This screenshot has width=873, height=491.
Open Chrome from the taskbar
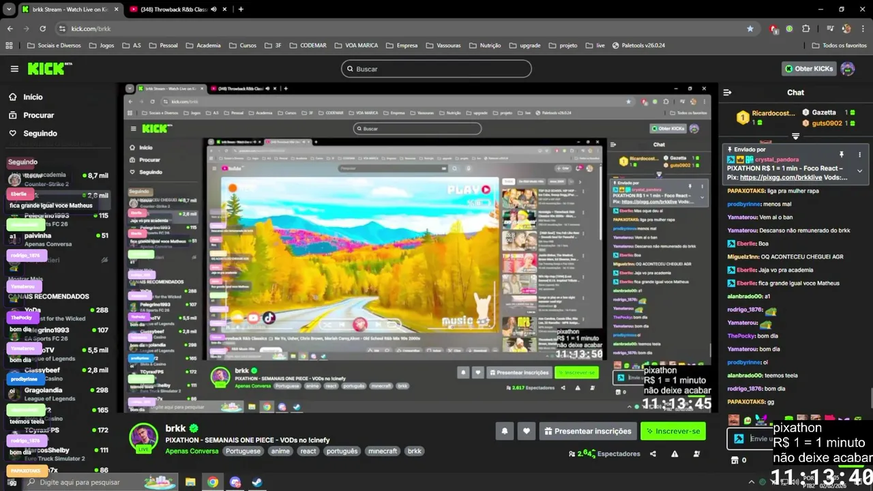tap(213, 482)
